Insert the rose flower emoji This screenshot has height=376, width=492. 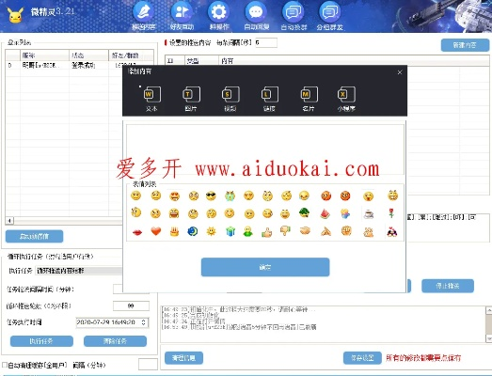pos(391,214)
